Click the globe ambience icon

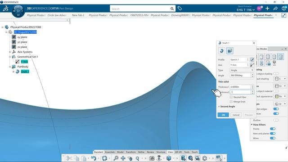(x=190, y=158)
